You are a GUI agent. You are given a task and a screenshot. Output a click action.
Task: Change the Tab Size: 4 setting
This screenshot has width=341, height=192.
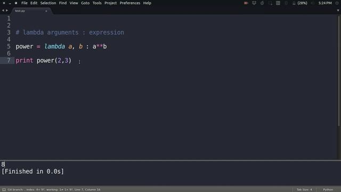pyautogui.click(x=304, y=190)
